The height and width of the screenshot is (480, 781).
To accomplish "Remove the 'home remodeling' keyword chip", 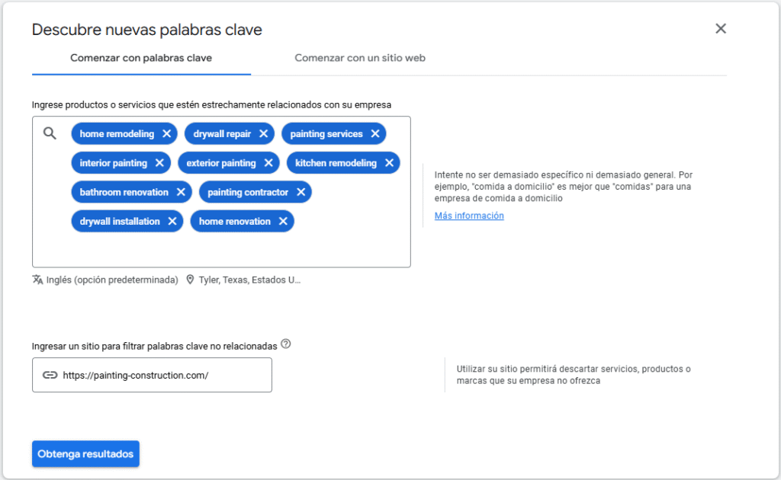I will (167, 134).
